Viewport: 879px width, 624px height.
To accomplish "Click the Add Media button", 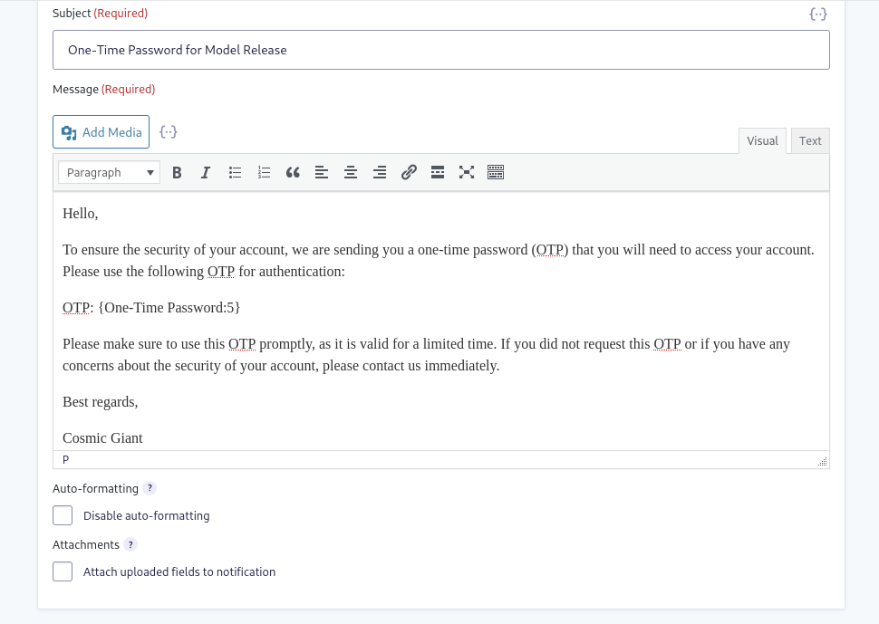I will click(101, 131).
